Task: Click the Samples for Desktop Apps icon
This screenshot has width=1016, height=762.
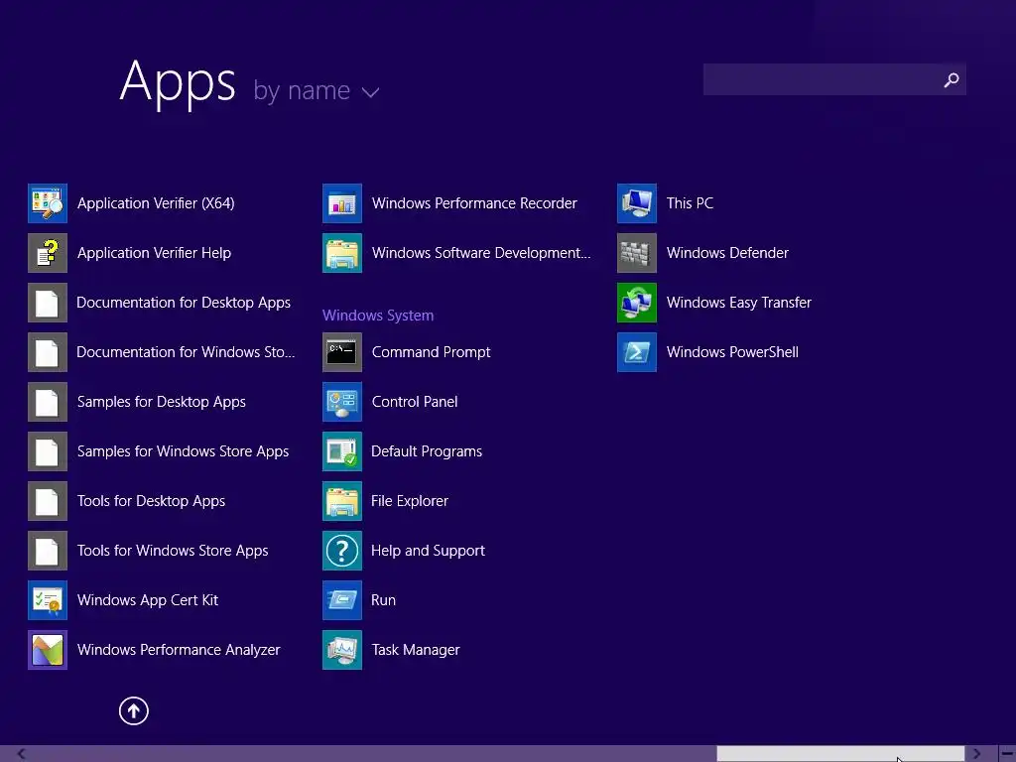Action: click(48, 402)
